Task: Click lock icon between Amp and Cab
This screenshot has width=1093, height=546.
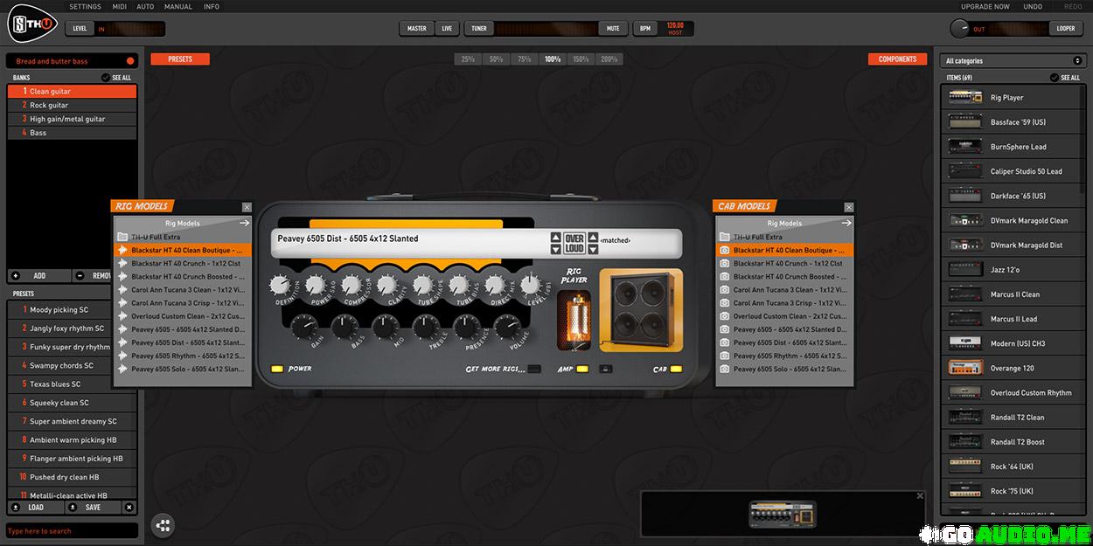Action: (605, 370)
